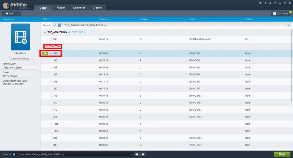Viewport: 293px width, 158px height.
Task: Click the ISO image output icon
Action: [143, 154]
